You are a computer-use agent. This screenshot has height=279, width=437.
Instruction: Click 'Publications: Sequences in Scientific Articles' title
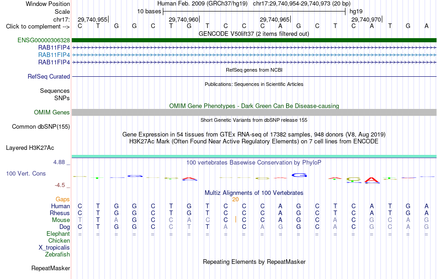[254, 85]
